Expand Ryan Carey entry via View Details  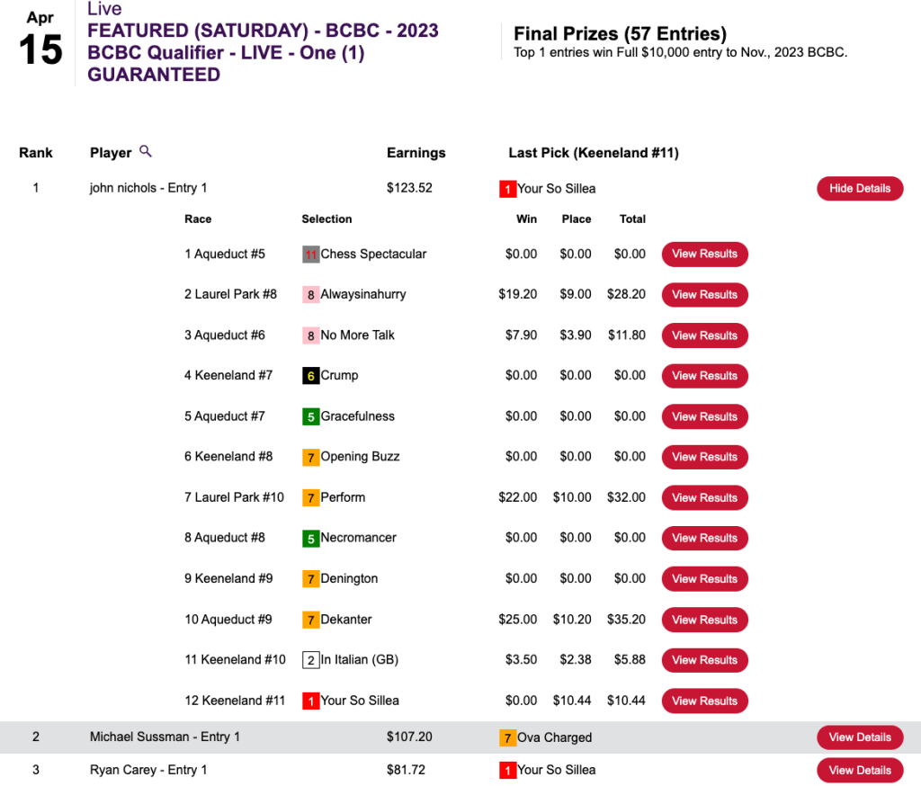(859, 770)
